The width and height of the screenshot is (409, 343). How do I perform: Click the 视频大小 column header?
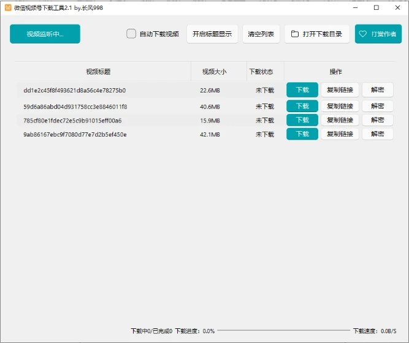[x=215, y=72]
